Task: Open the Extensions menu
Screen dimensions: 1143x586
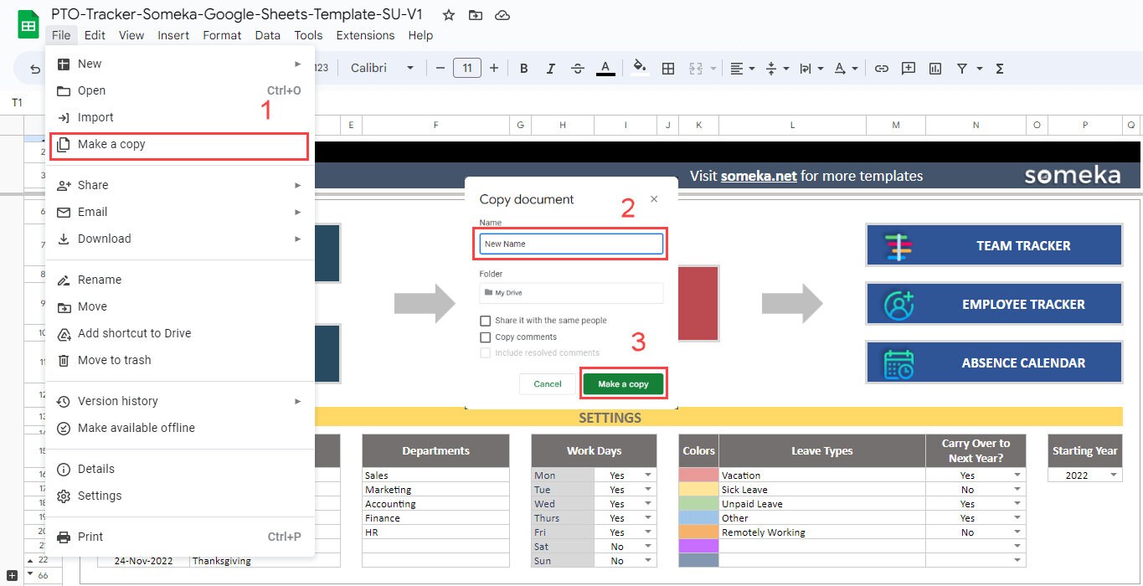Action: pyautogui.click(x=365, y=35)
